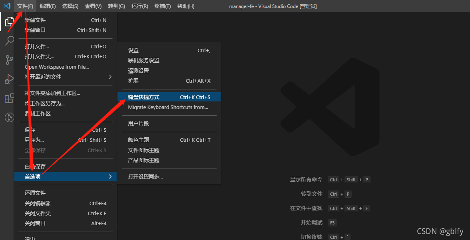Open the 选择(S) menu
This screenshot has height=240, width=470.
(x=70, y=6)
